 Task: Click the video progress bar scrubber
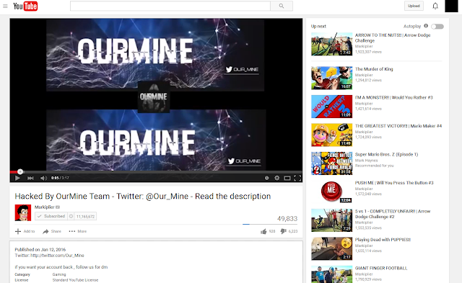pos(20,171)
